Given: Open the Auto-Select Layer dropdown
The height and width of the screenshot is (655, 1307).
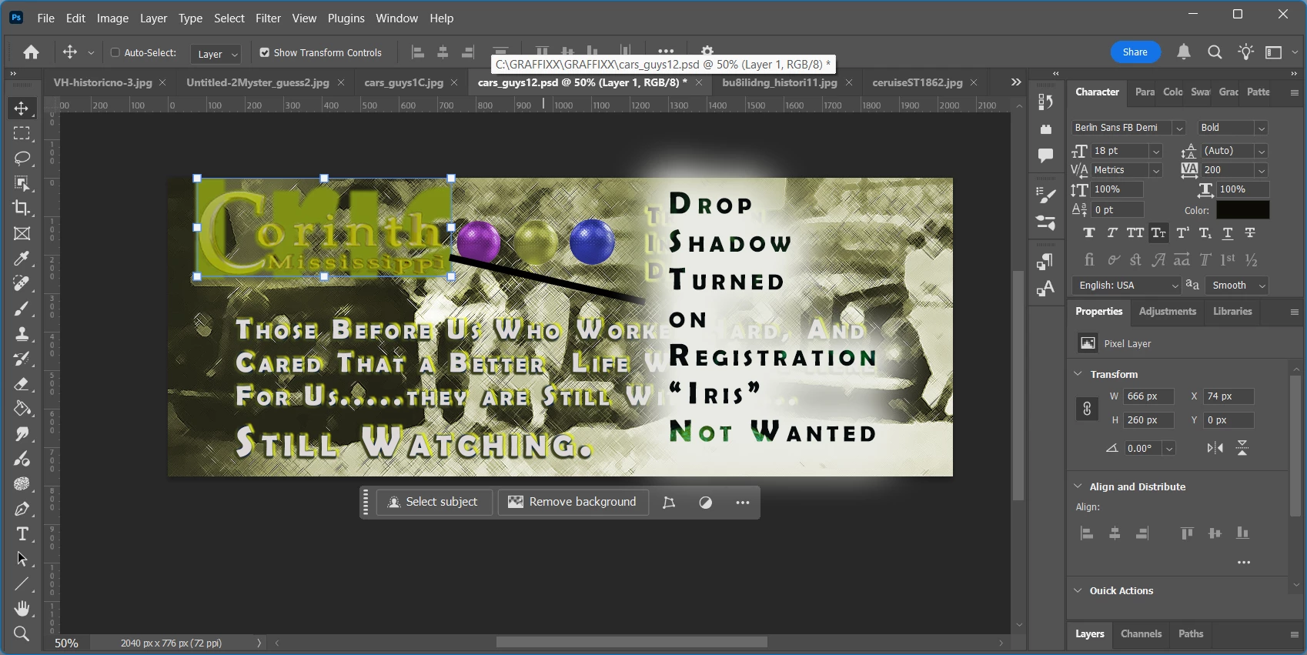Looking at the screenshot, I should click(216, 54).
